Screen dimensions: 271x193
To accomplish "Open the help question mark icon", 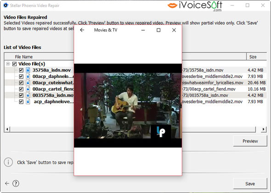I will pos(16,183).
